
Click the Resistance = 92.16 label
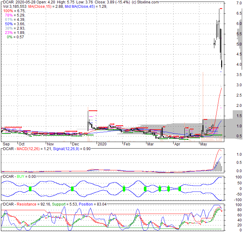tap(33, 204)
